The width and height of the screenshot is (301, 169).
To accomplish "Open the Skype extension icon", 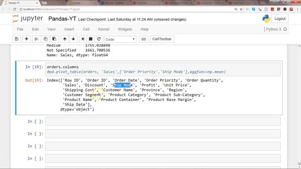I will tap(253, 9).
